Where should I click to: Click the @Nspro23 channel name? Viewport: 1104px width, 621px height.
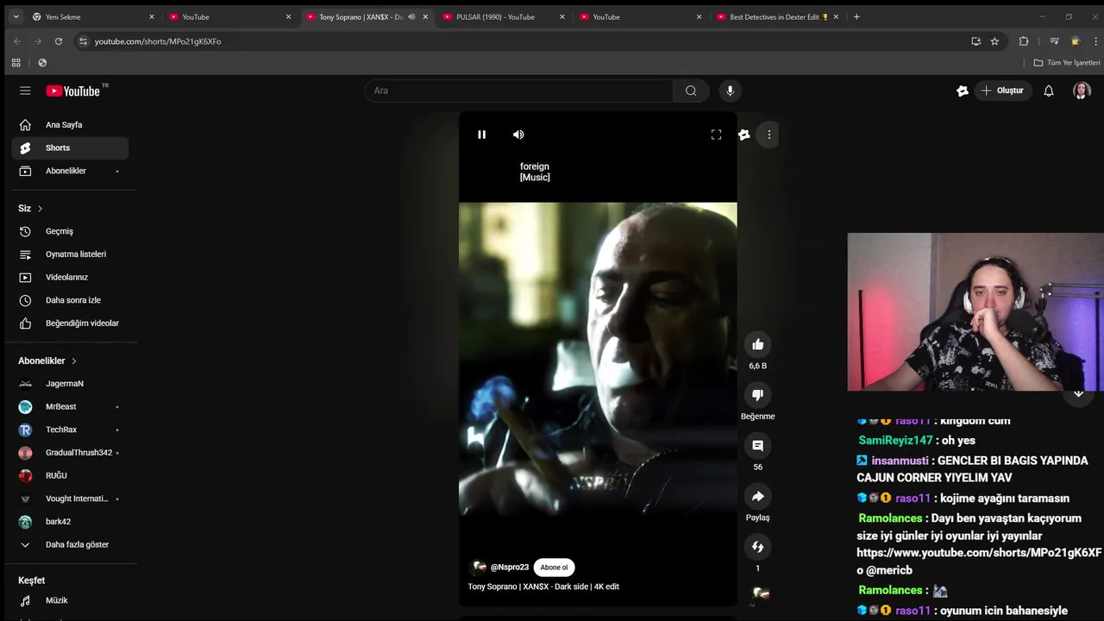click(x=510, y=568)
